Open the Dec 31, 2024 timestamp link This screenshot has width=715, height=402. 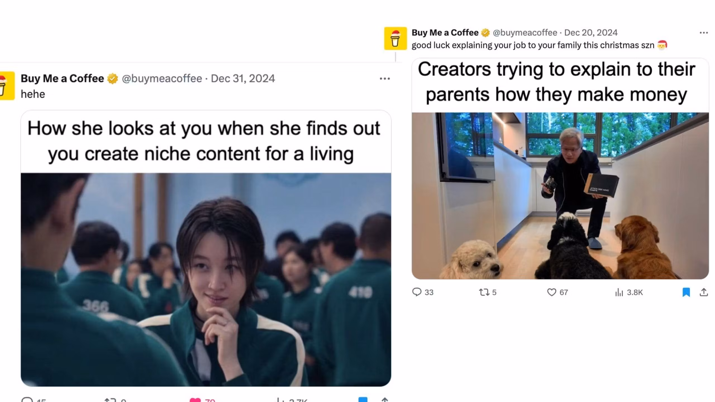243,78
